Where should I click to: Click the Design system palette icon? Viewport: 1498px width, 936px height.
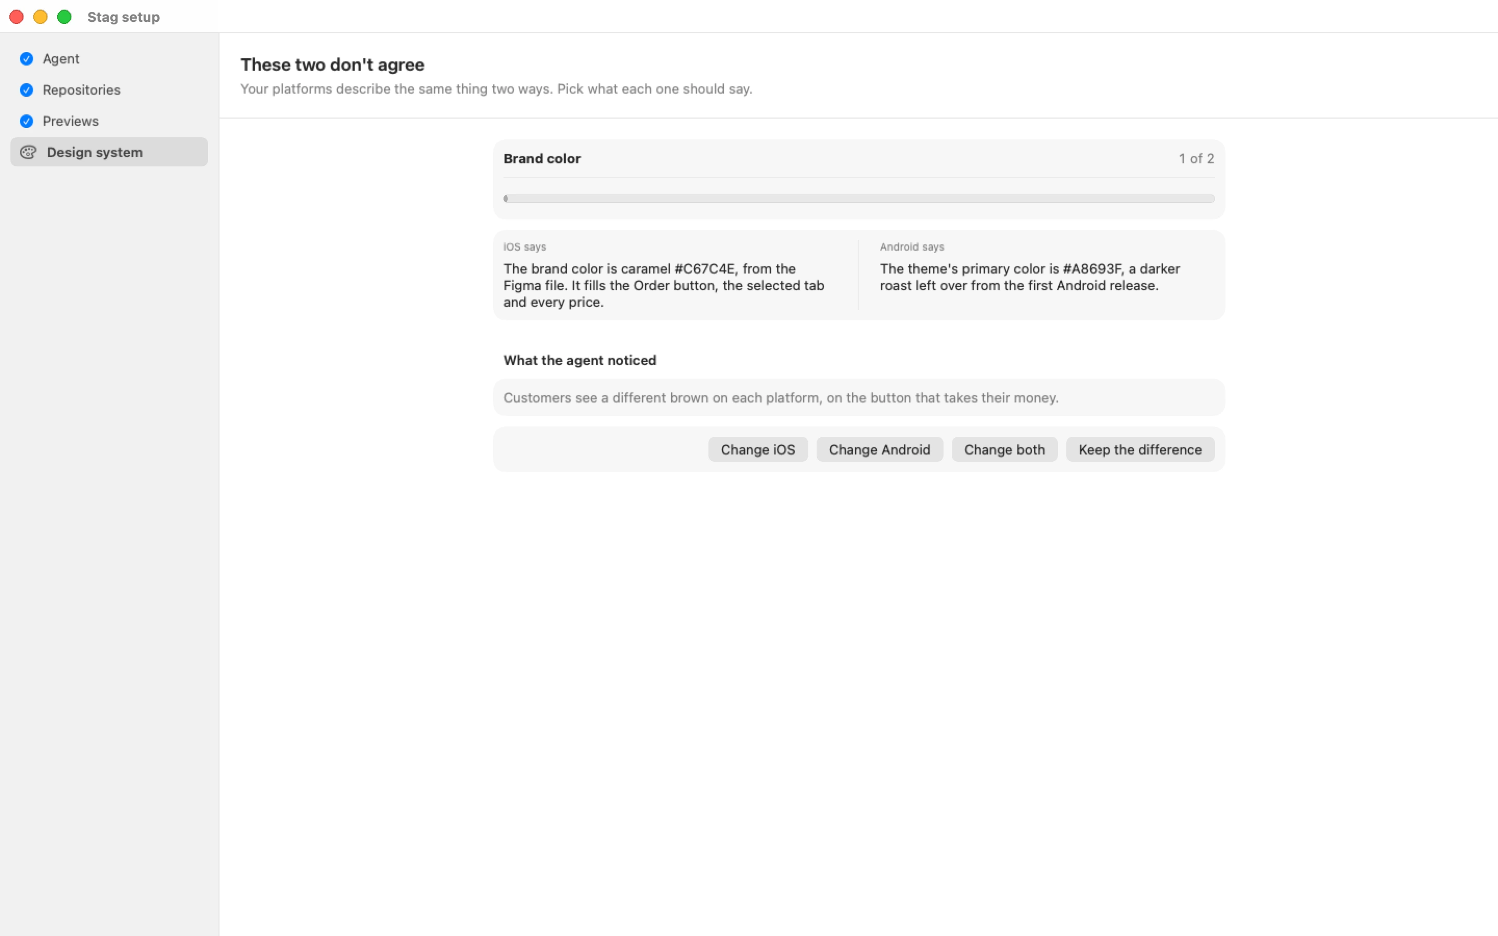click(28, 152)
